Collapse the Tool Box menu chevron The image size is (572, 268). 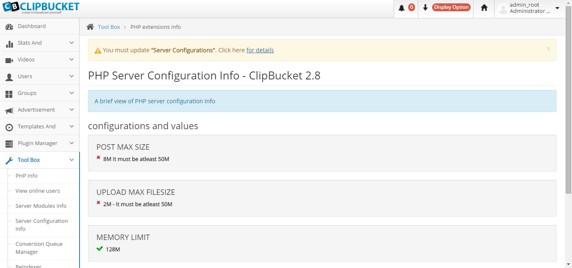(x=72, y=160)
